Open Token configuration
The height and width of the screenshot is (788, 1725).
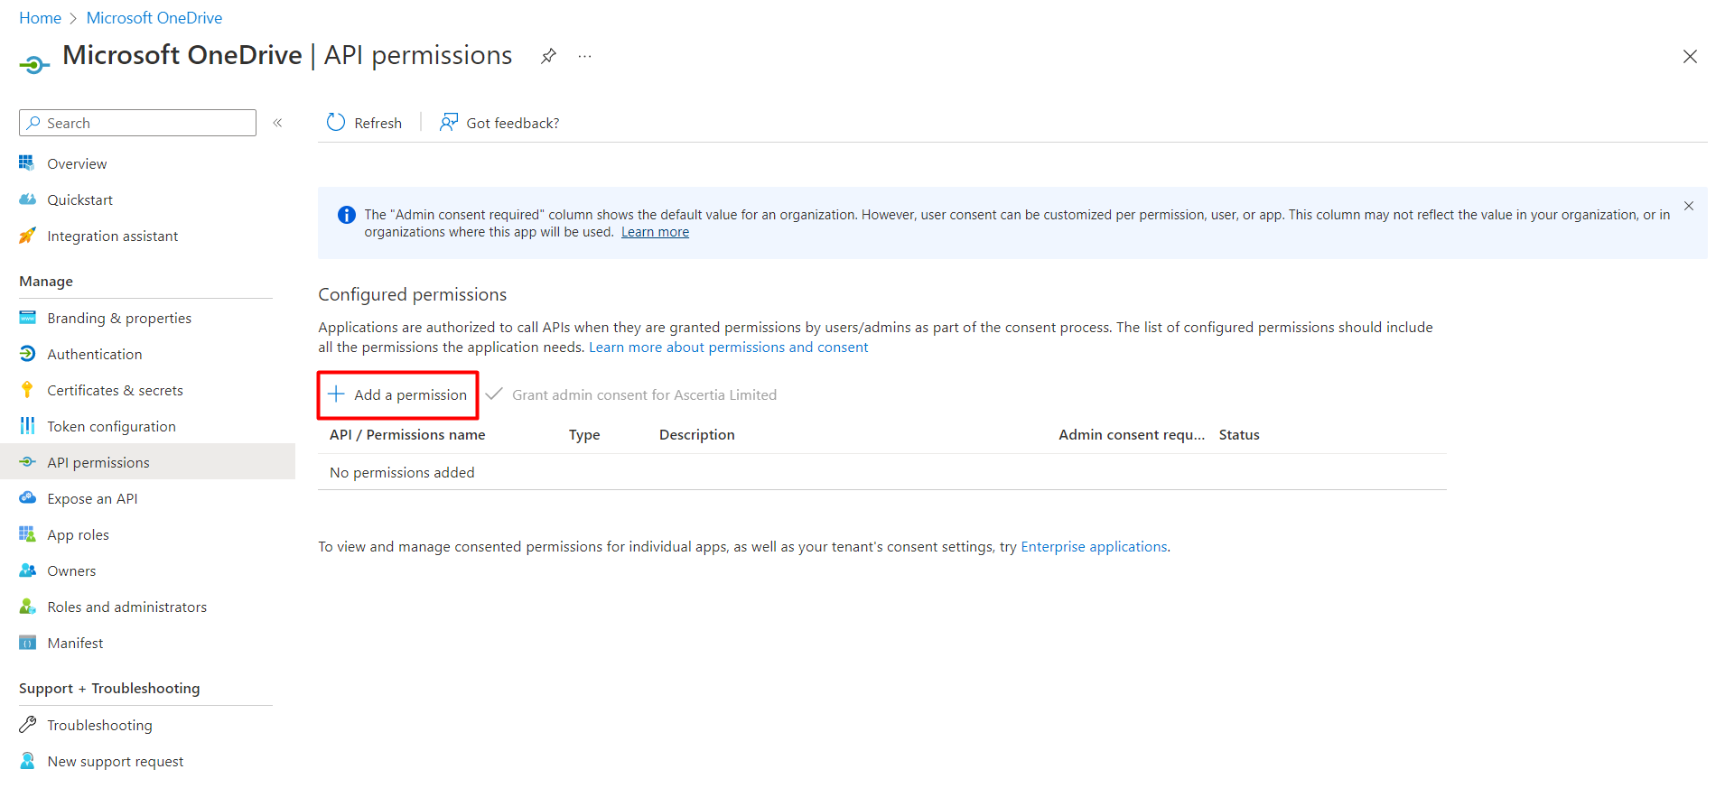[111, 426]
